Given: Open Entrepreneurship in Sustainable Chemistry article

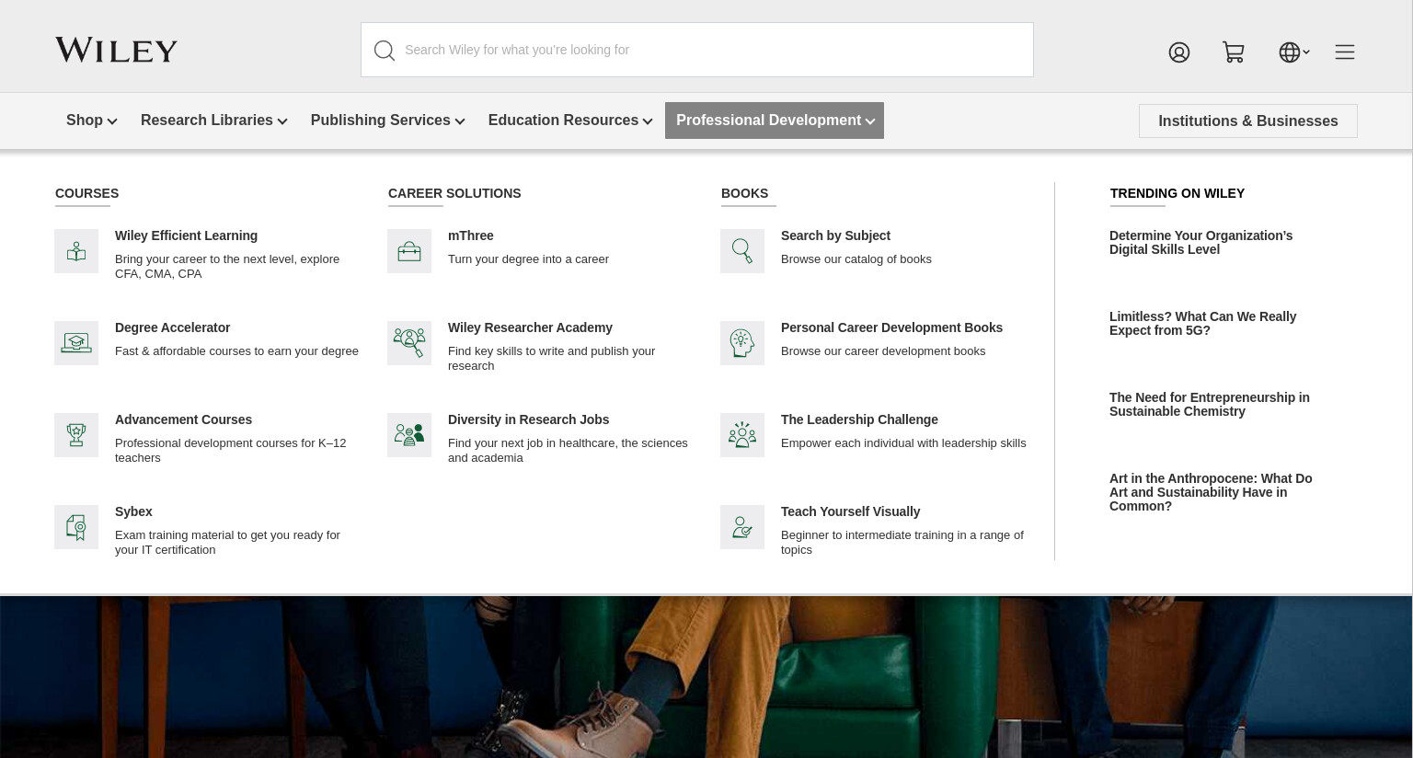Looking at the screenshot, I should click(x=1209, y=405).
